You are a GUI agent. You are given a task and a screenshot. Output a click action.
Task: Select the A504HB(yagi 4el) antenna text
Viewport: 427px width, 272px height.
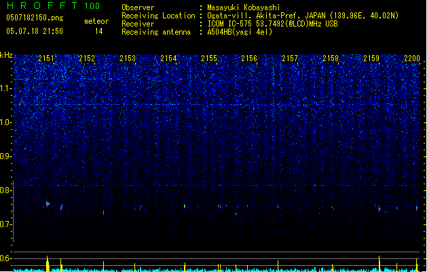click(240, 32)
